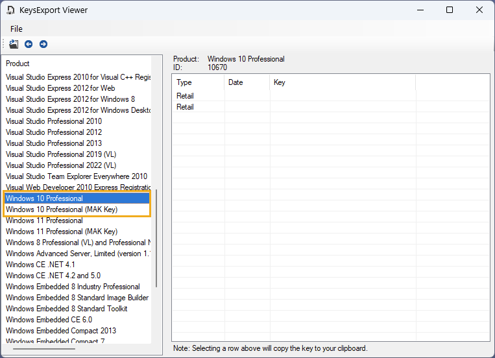
Task: Select Visual Studio Express 2012 for Windows Desktop
Action: [x=78, y=110]
